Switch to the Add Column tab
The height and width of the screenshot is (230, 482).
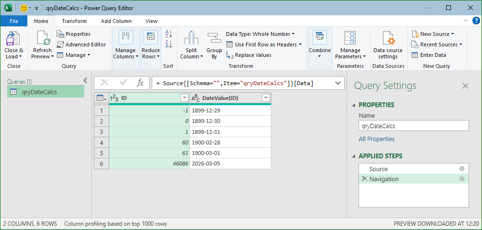click(116, 21)
